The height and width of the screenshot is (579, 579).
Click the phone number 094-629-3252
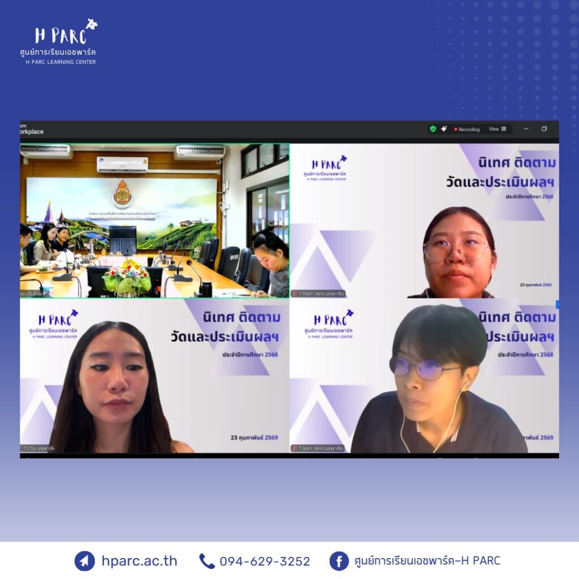click(265, 561)
